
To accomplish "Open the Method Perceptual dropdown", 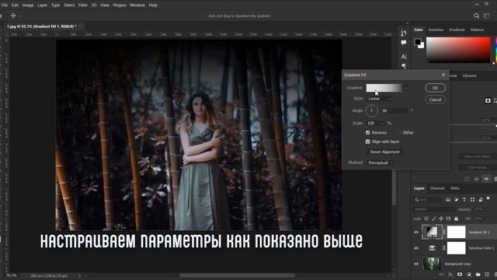I will pos(381,163).
